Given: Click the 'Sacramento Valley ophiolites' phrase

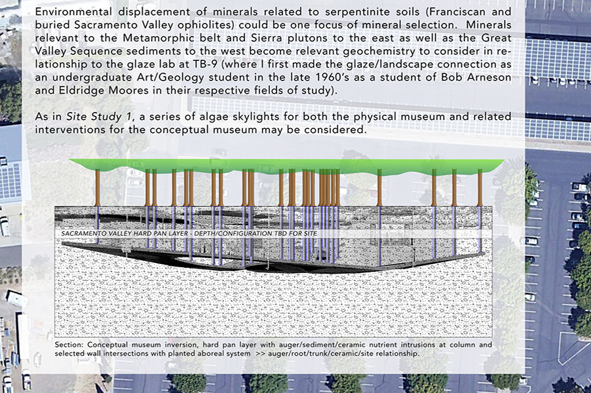Looking at the screenshot, I should [x=155, y=25].
